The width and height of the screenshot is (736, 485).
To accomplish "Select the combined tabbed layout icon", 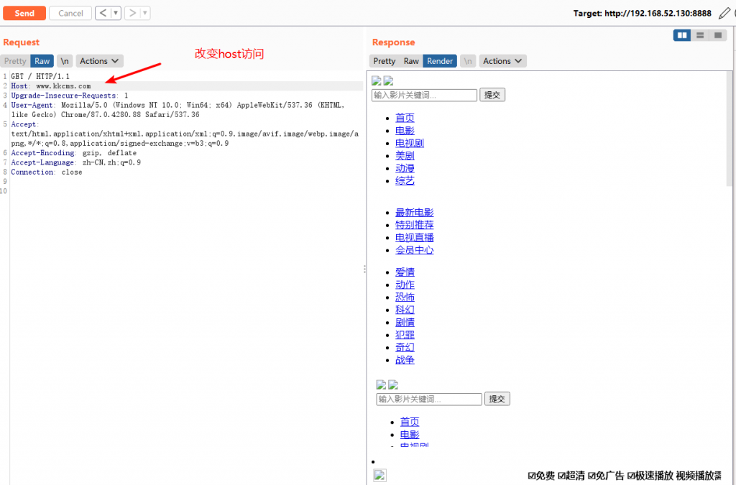I will [718, 35].
